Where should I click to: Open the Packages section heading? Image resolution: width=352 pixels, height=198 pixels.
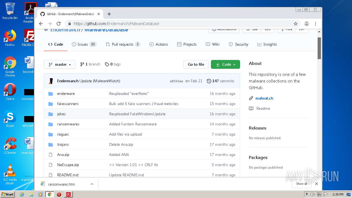pyautogui.click(x=258, y=157)
